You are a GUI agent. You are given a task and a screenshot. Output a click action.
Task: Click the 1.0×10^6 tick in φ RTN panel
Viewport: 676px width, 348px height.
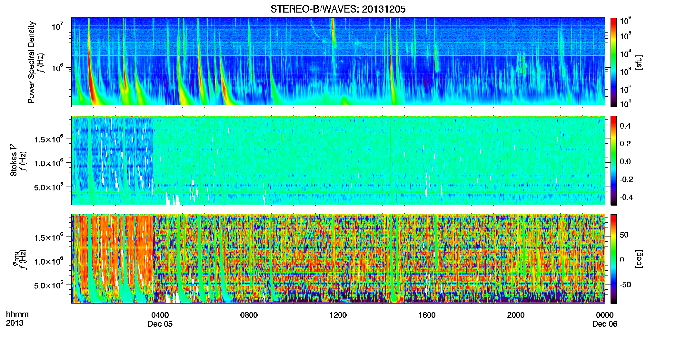point(49,261)
